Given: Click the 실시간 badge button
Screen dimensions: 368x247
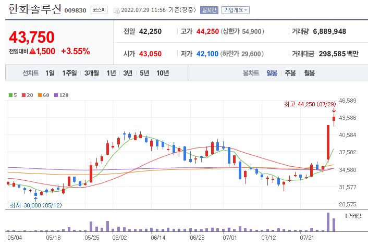Looking at the screenshot, I should [x=209, y=10].
